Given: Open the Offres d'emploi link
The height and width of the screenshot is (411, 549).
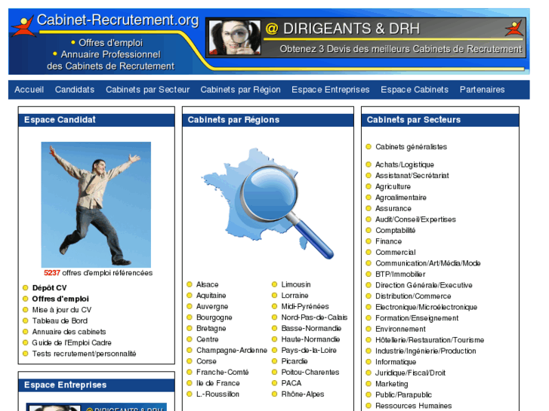Looking at the screenshot, I should [60, 299].
